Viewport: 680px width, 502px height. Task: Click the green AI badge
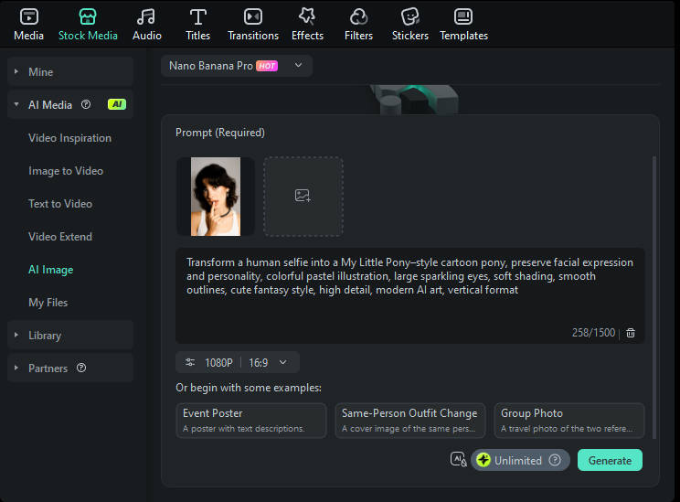click(117, 104)
